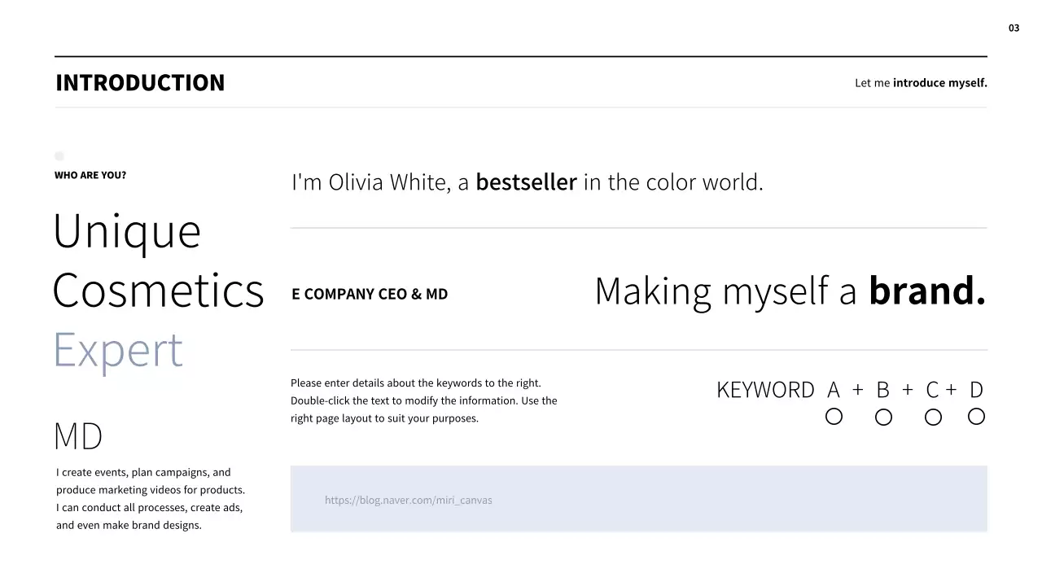Click the plus sign between B and C
Viewport: 1042px width, 586px height.
pyautogui.click(x=908, y=390)
